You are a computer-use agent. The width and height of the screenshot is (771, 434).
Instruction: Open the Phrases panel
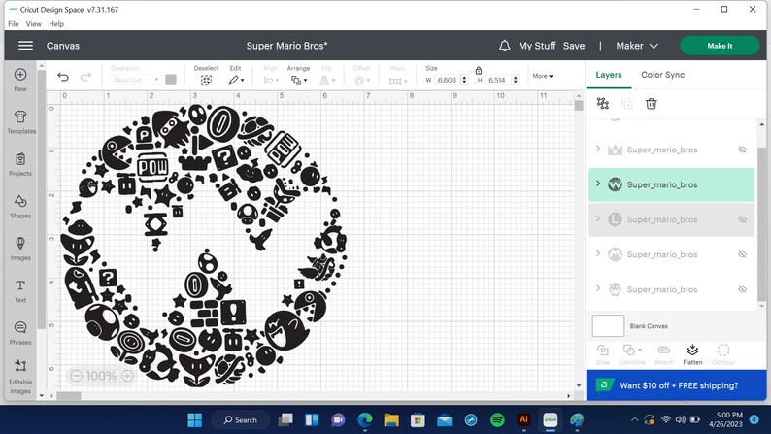tap(20, 333)
